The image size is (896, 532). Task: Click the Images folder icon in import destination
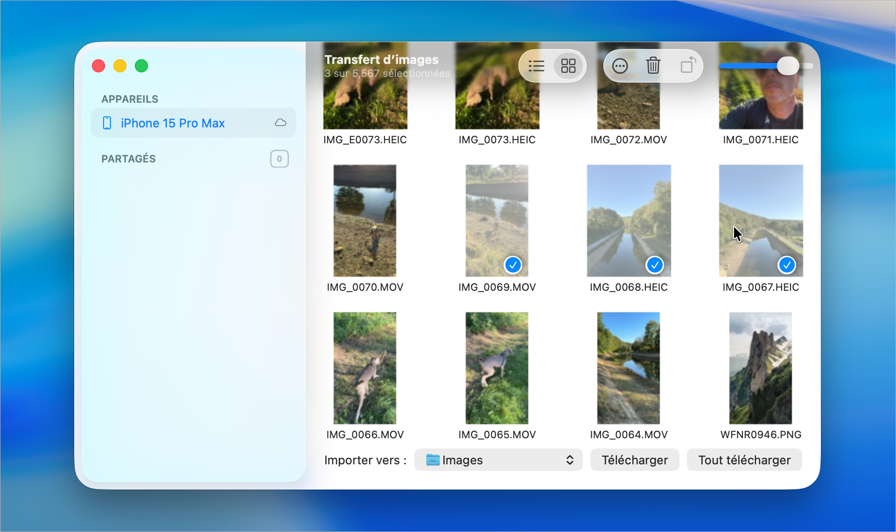[433, 460]
